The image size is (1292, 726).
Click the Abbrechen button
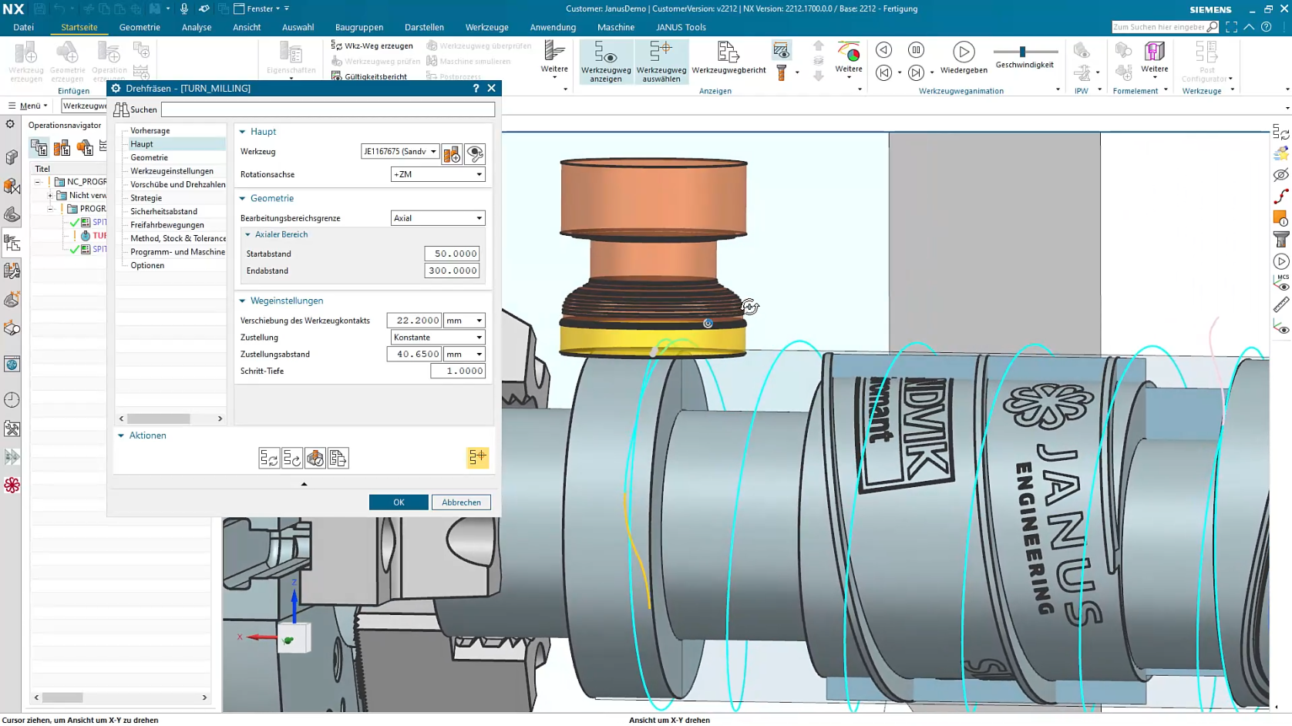tap(461, 502)
